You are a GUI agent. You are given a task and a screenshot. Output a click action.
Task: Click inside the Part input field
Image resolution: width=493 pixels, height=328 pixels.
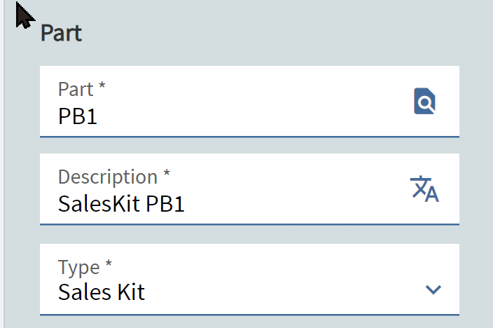point(249,102)
